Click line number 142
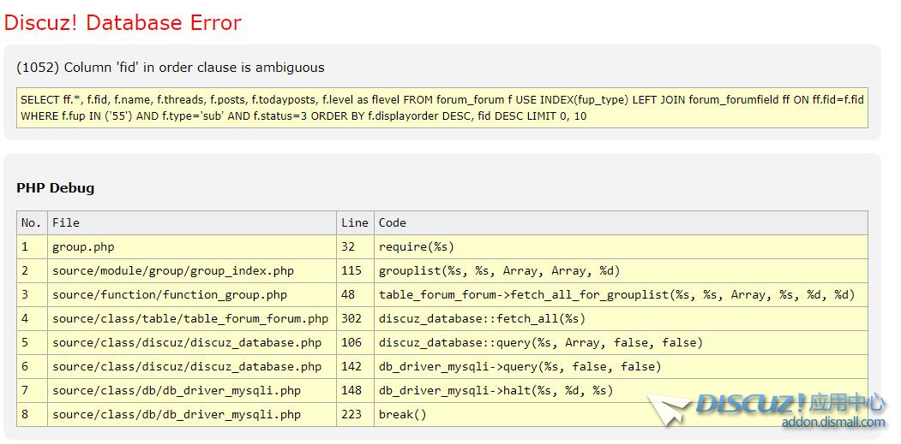Viewport: 901px width, 444px height. pos(355,366)
